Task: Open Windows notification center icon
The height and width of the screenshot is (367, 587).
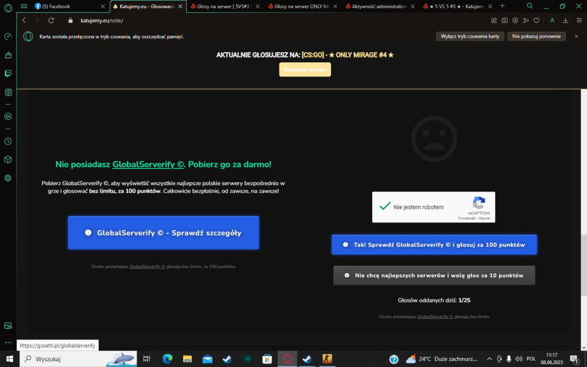Action: click(575, 359)
